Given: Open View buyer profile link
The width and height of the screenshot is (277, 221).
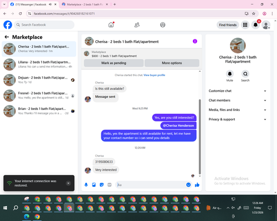Looking at the screenshot, I should (155, 75).
